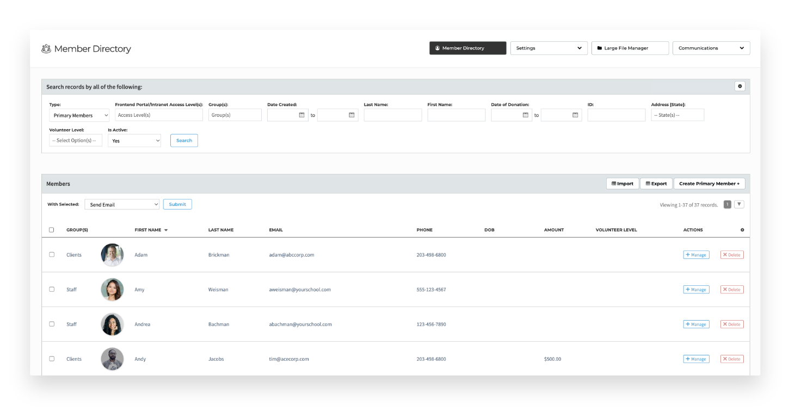Open the Type dropdown showing Primary Members
Viewport: 789px width, 407px height.
79,115
